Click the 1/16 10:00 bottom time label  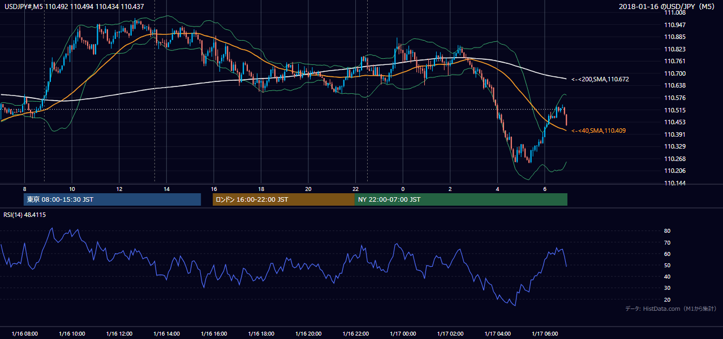[x=72, y=334]
